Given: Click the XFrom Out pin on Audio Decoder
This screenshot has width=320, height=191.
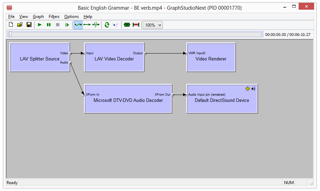Looking at the screenshot, I should [173, 95].
